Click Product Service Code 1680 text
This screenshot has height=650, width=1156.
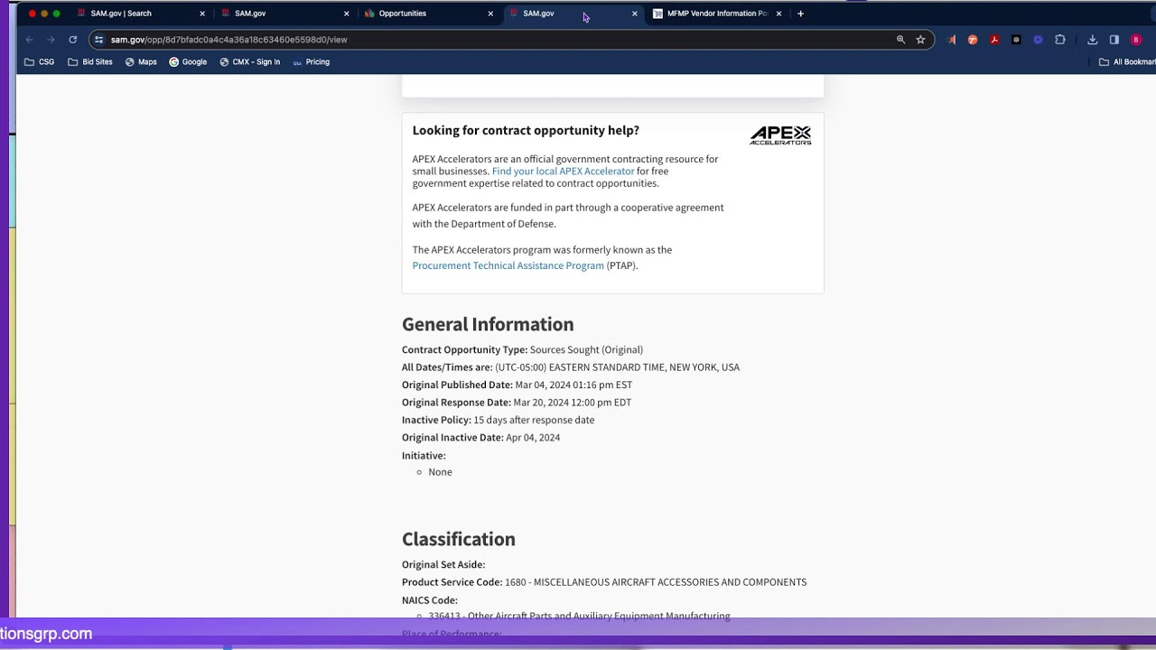(x=656, y=582)
